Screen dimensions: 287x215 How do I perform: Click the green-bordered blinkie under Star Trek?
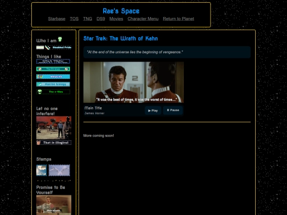pos(53,69)
